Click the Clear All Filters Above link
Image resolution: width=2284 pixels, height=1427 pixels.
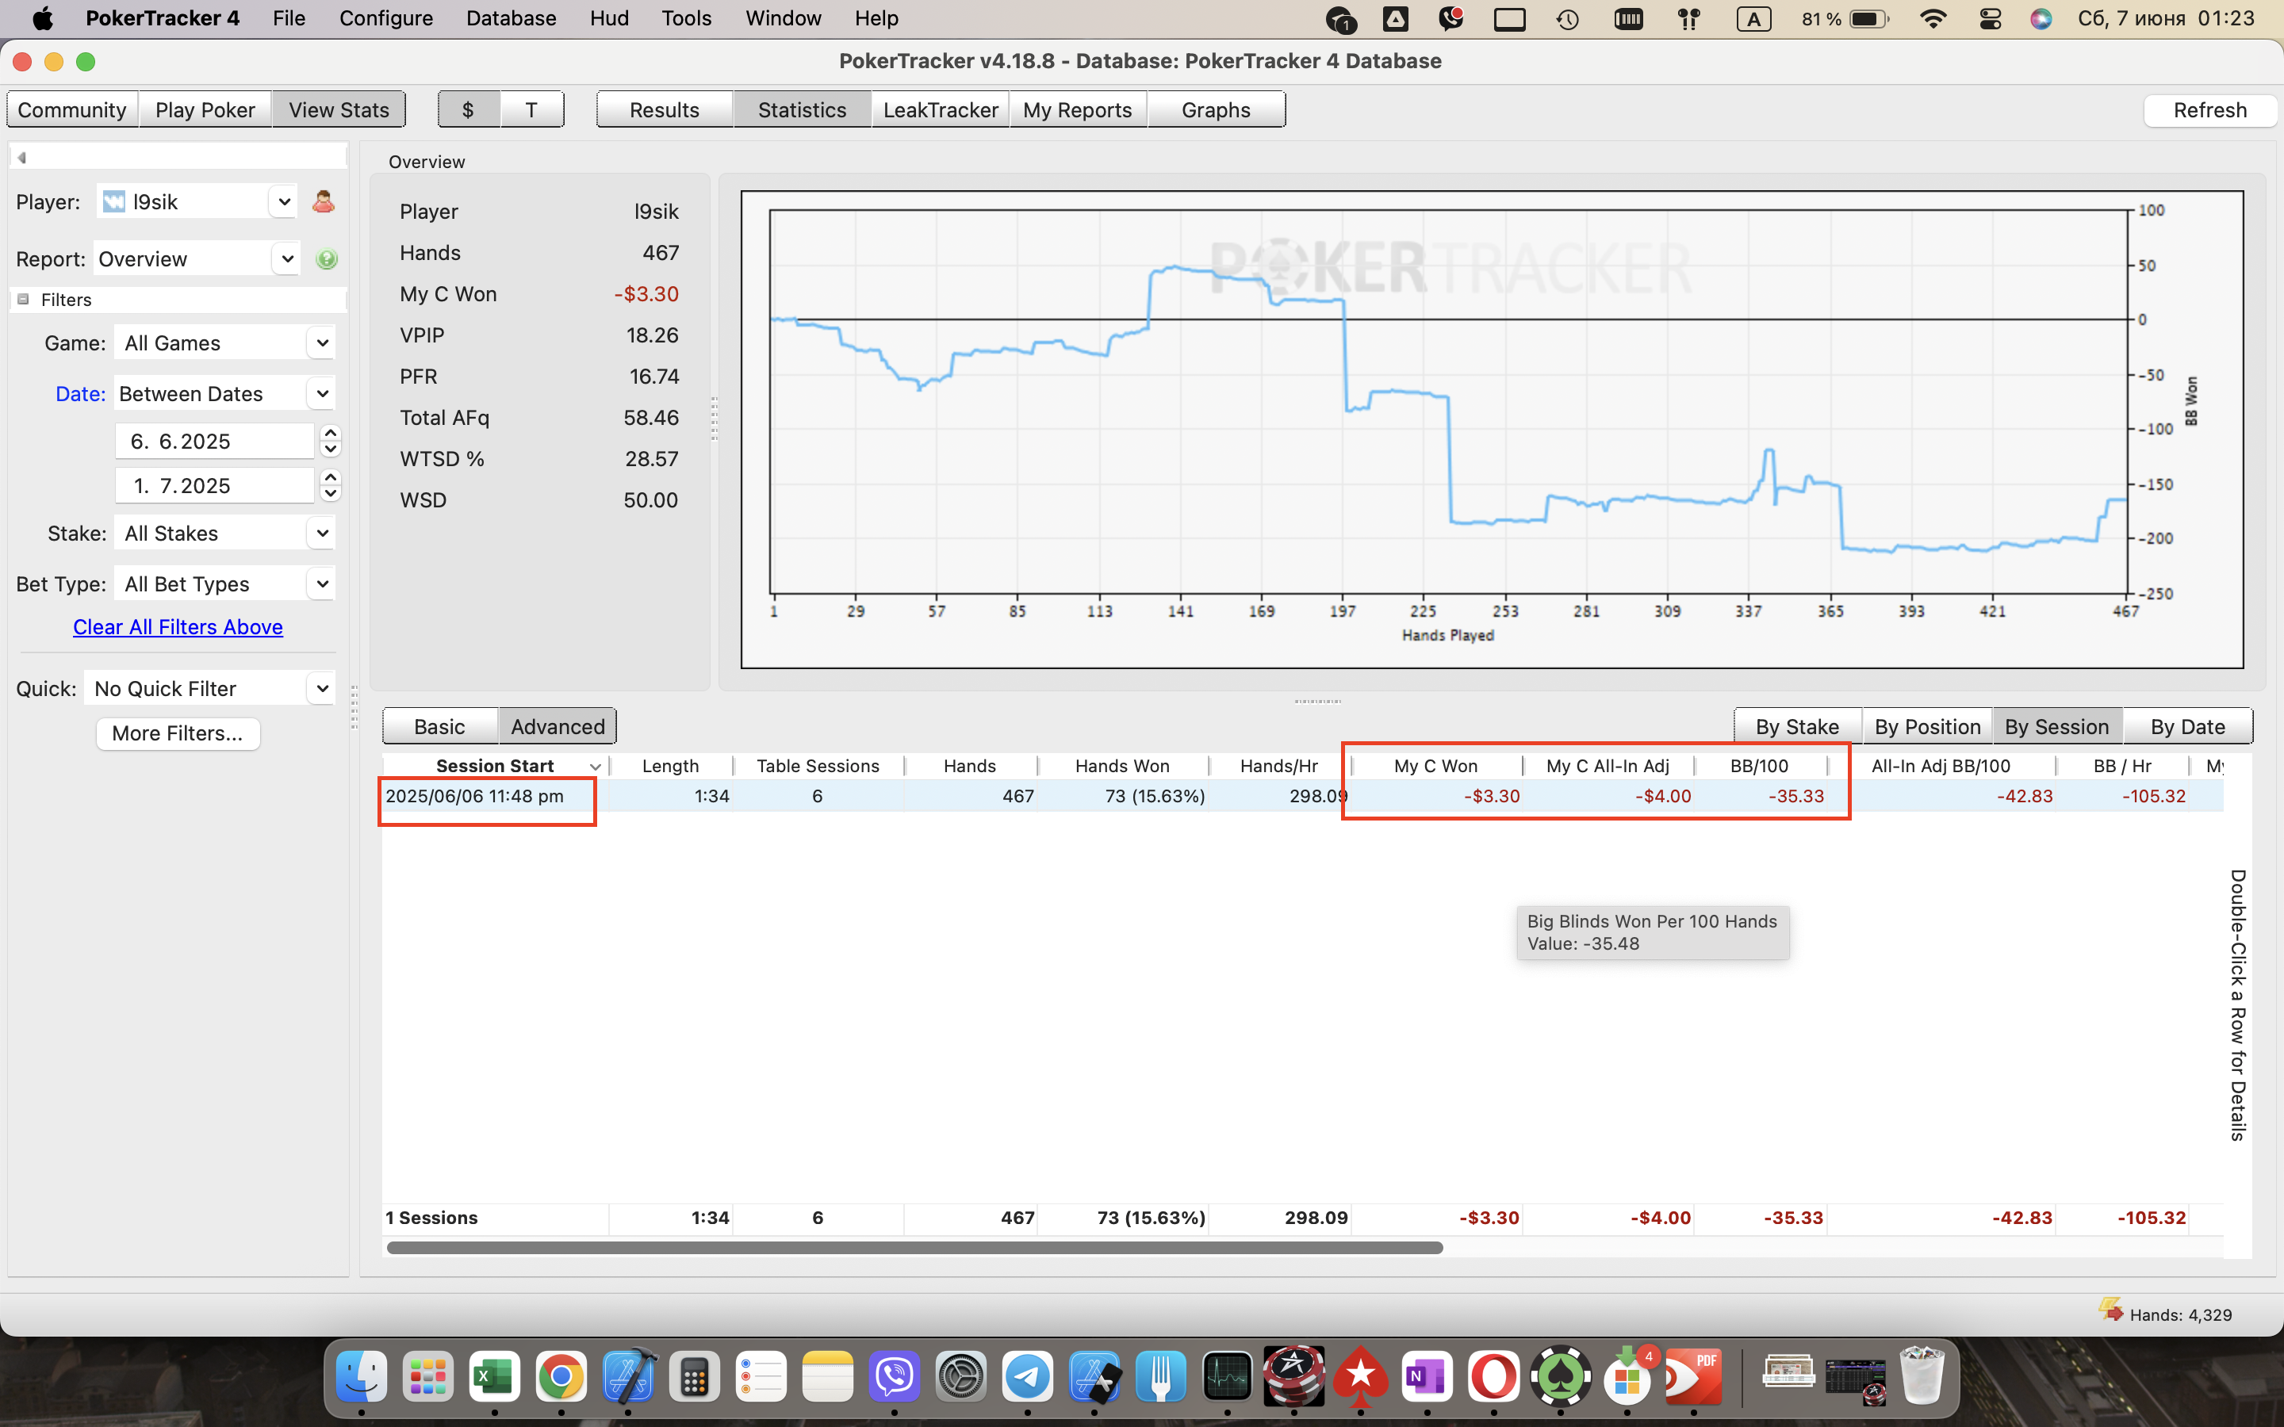coord(178,626)
